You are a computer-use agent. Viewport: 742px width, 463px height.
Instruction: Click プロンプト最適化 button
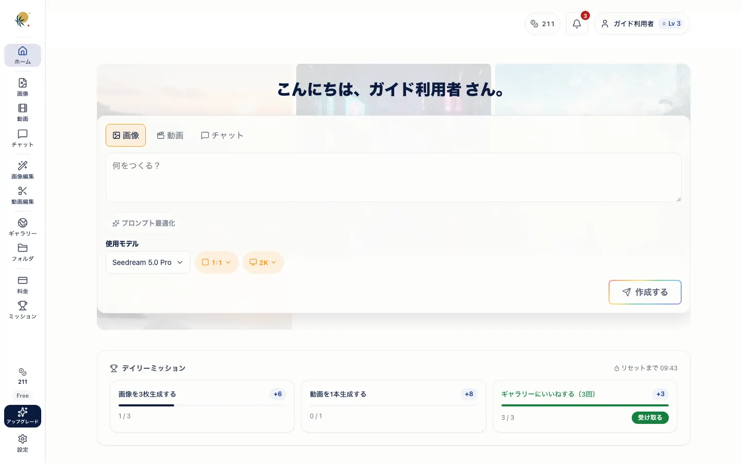tap(143, 223)
